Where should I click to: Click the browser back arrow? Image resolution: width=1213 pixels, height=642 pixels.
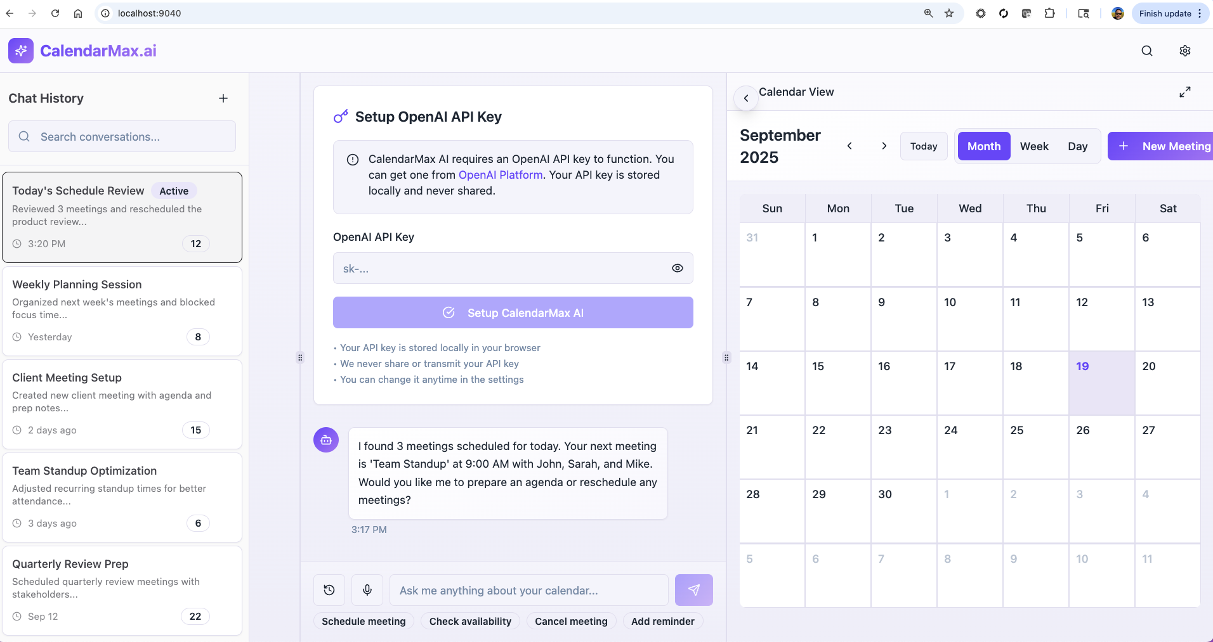(x=10, y=13)
